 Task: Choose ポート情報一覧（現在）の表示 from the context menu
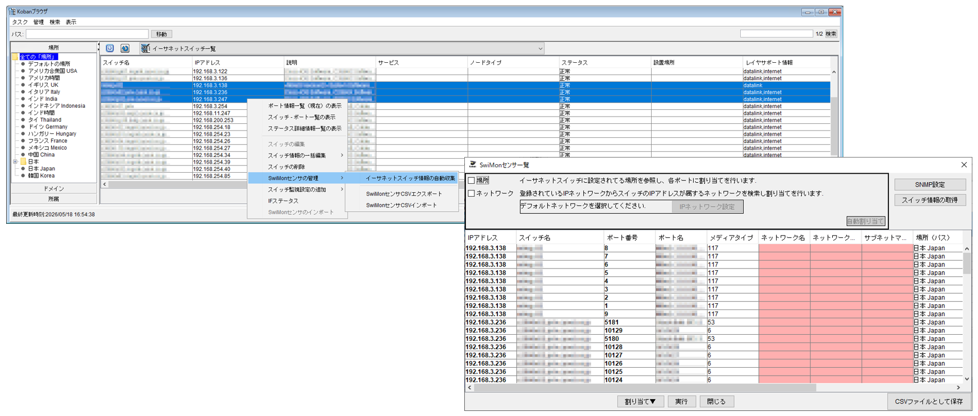coord(305,106)
